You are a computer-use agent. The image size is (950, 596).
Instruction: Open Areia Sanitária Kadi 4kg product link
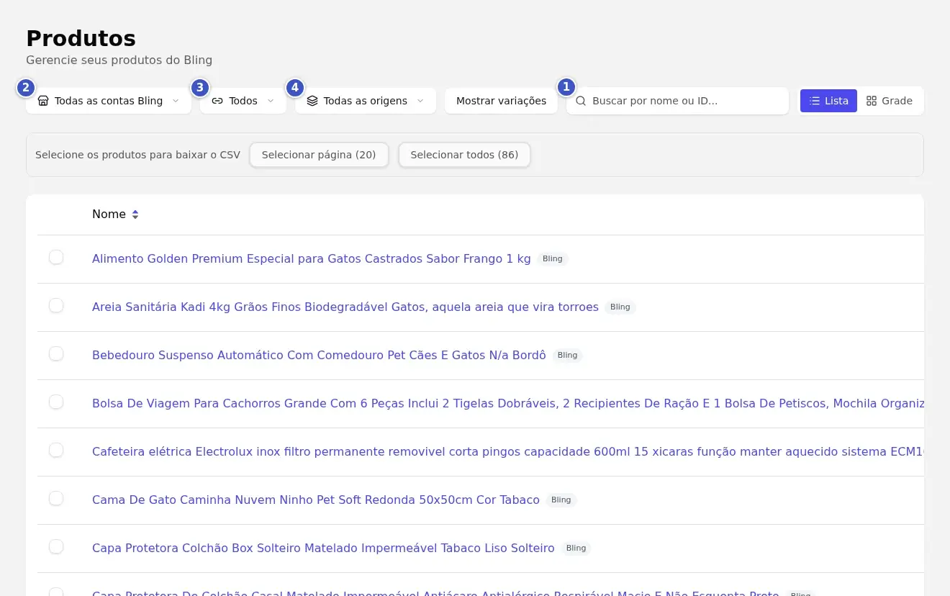345,307
